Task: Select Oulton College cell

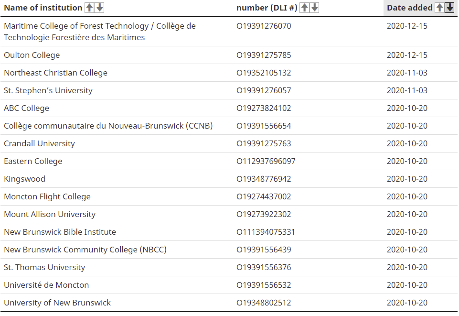Action: pyautogui.click(x=32, y=55)
